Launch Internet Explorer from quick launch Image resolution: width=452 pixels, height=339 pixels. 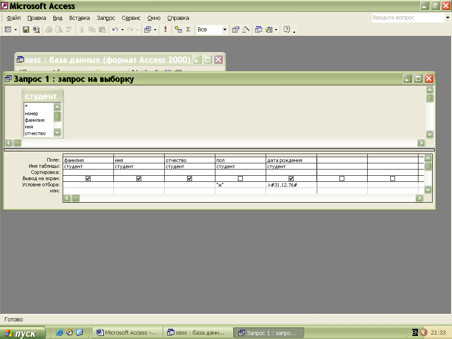60,332
